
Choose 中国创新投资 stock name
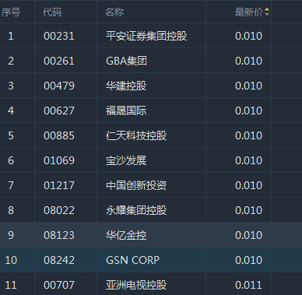coord(136,185)
